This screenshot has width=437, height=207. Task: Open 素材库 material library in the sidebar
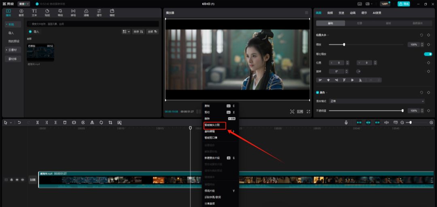[x=13, y=59]
